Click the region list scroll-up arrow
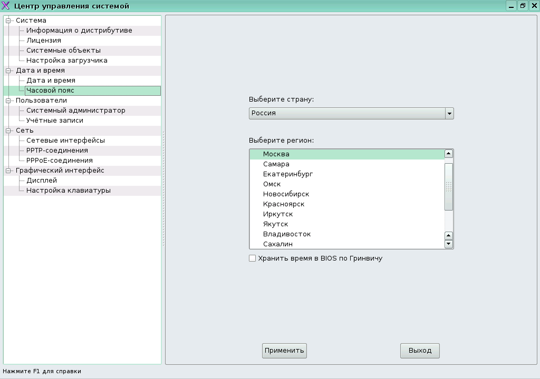This screenshot has width=540, height=379. click(449, 154)
